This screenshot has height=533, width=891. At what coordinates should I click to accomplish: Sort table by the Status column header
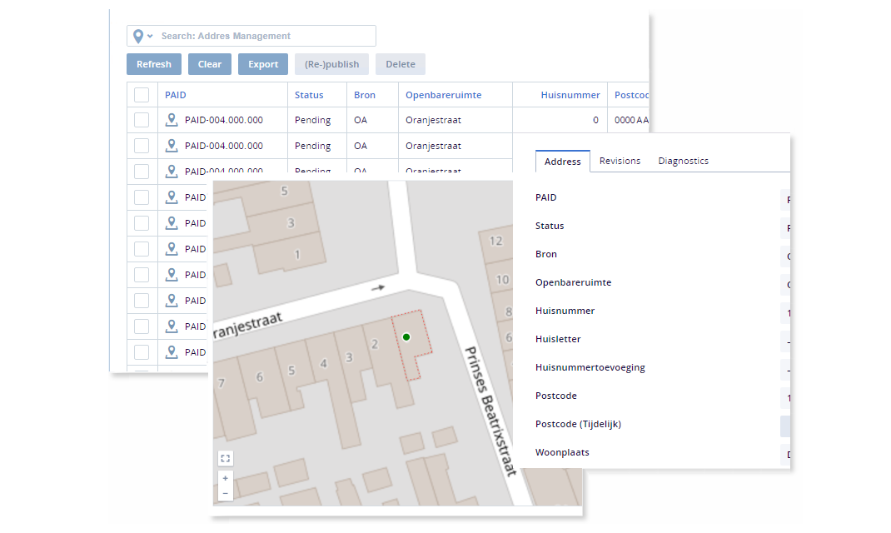[309, 95]
